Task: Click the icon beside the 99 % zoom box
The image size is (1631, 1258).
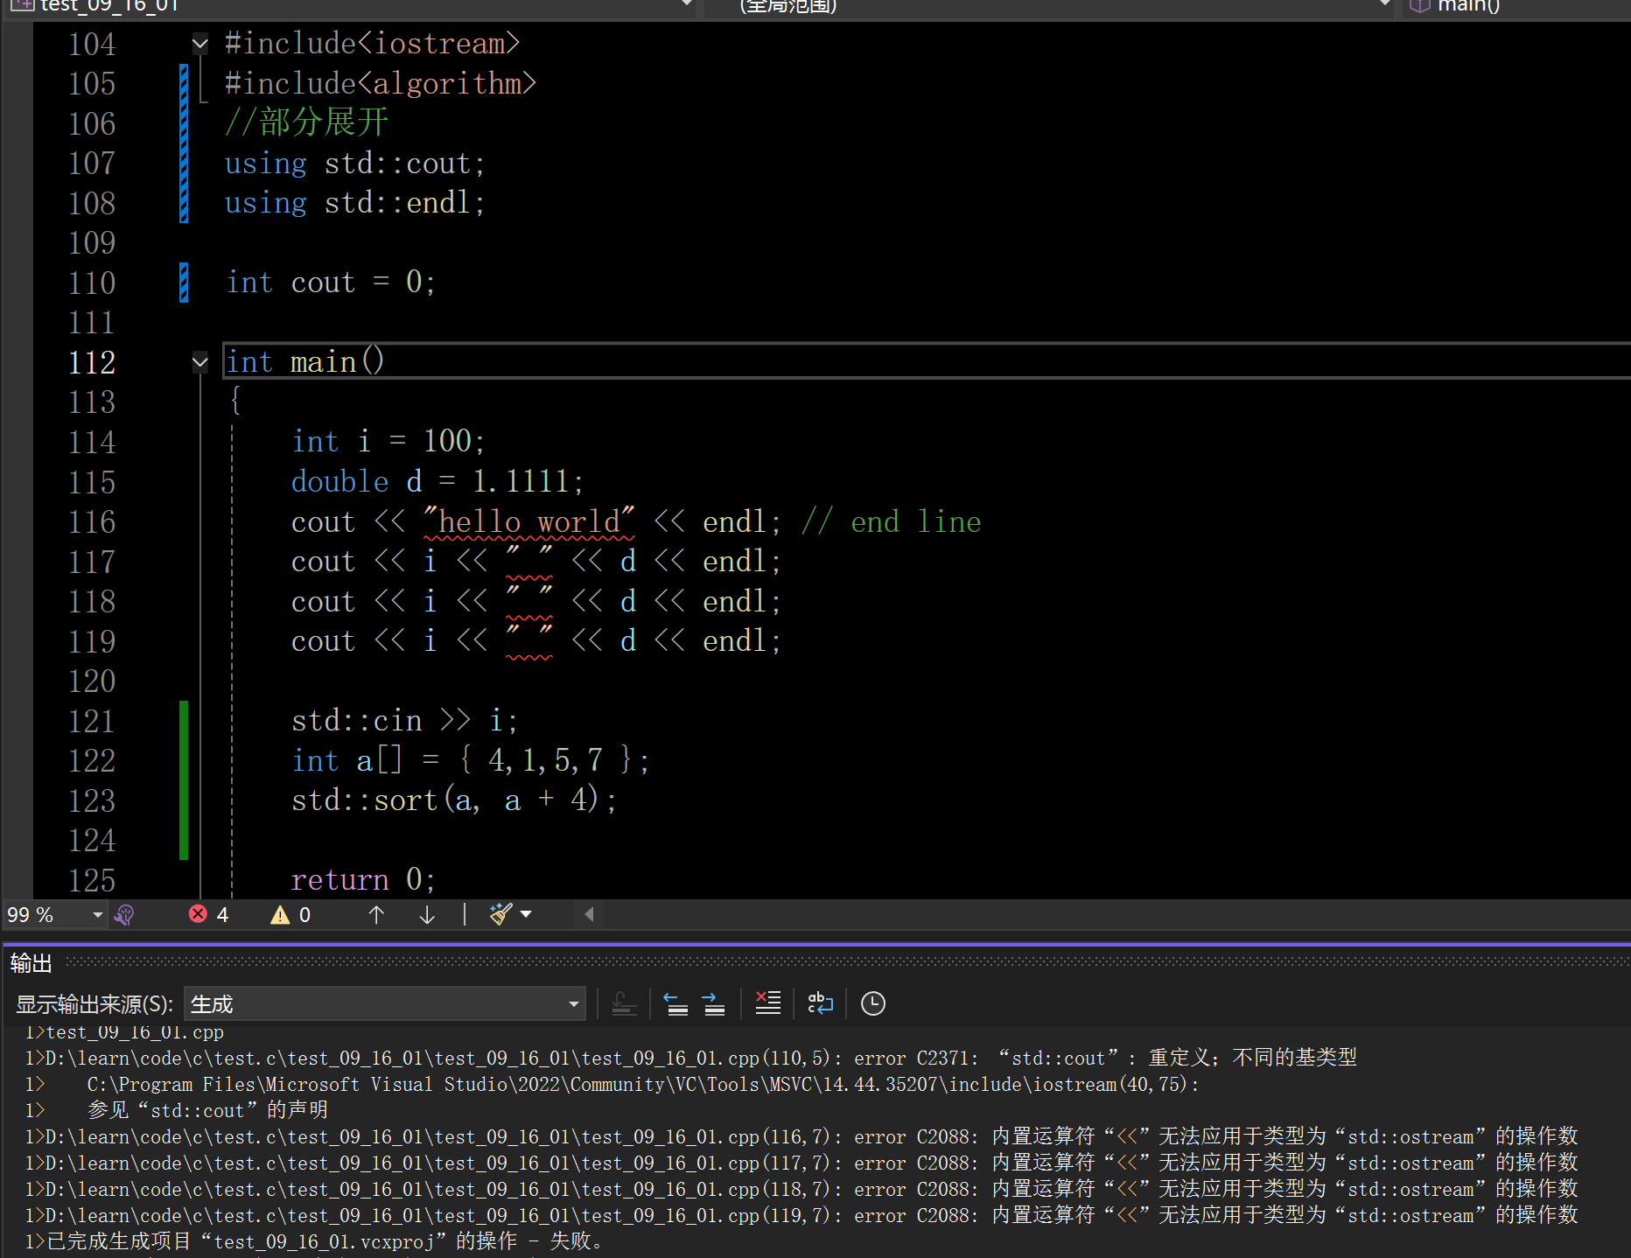Action: click(124, 915)
